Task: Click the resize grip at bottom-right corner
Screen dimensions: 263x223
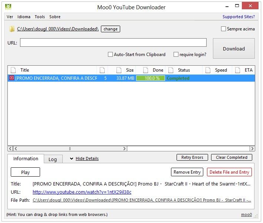Action: [x=256, y=216]
